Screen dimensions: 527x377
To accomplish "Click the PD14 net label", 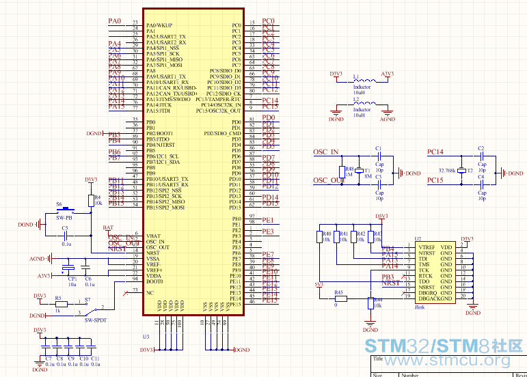I will 270,197.
